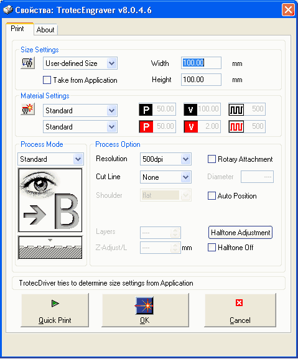Viewport: 298px width, 359px height.
Task: Switch to the About tab
Action: [45, 30]
